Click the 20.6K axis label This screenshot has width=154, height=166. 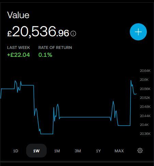(x=144, y=79)
